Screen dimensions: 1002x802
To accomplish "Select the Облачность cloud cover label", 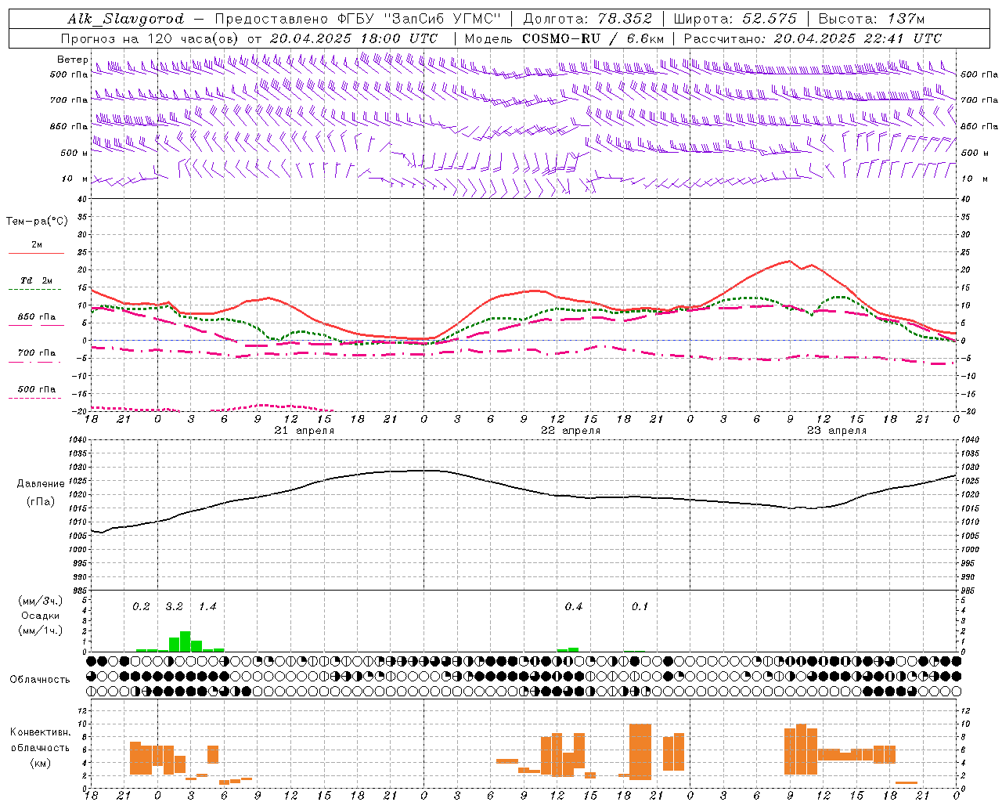I will click(x=40, y=680).
